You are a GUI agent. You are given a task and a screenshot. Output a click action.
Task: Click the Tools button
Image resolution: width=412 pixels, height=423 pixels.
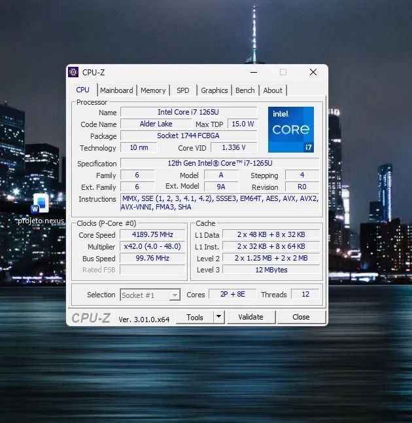click(195, 317)
